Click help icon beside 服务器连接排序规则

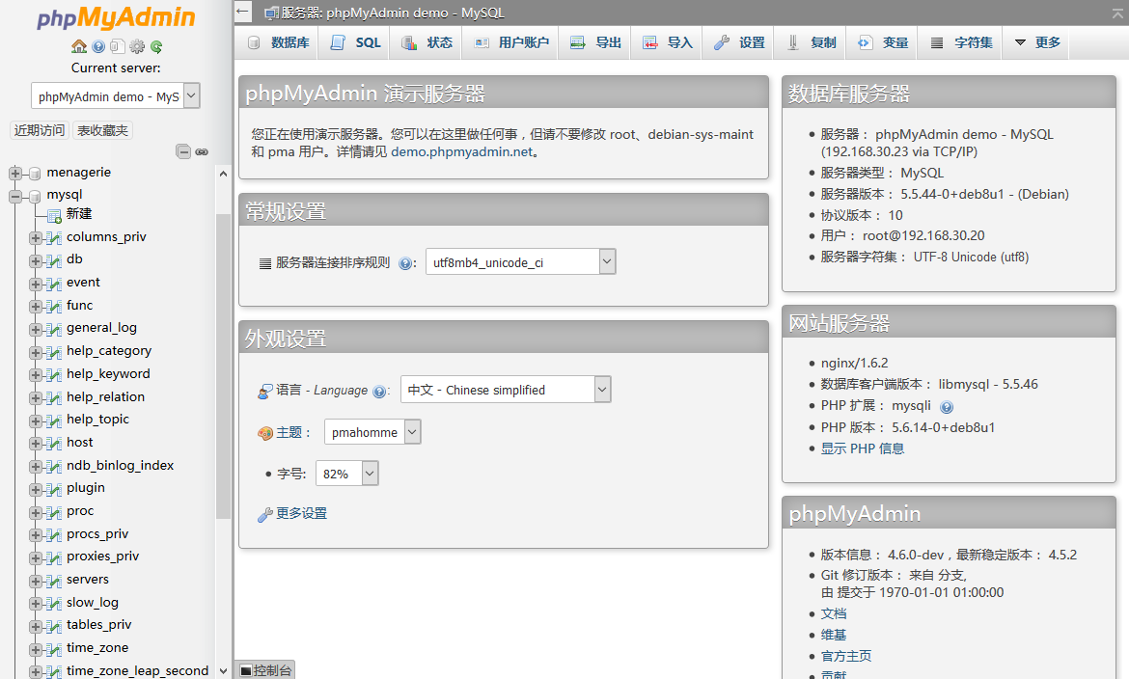(406, 263)
